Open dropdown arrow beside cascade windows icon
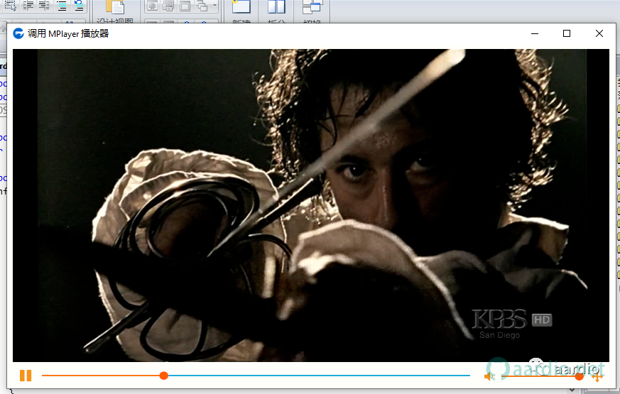This screenshot has height=394, width=620. pyautogui.click(x=214, y=6)
